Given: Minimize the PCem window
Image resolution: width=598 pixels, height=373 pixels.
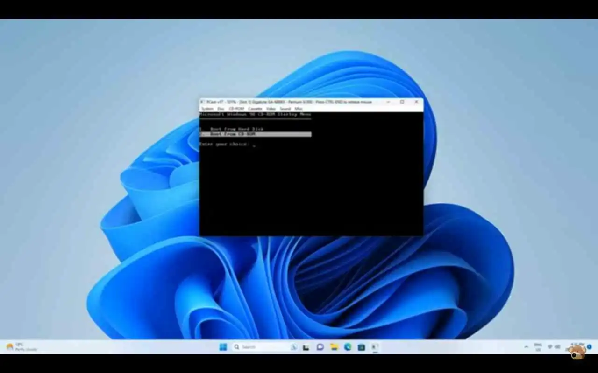Looking at the screenshot, I should pyautogui.click(x=388, y=102).
